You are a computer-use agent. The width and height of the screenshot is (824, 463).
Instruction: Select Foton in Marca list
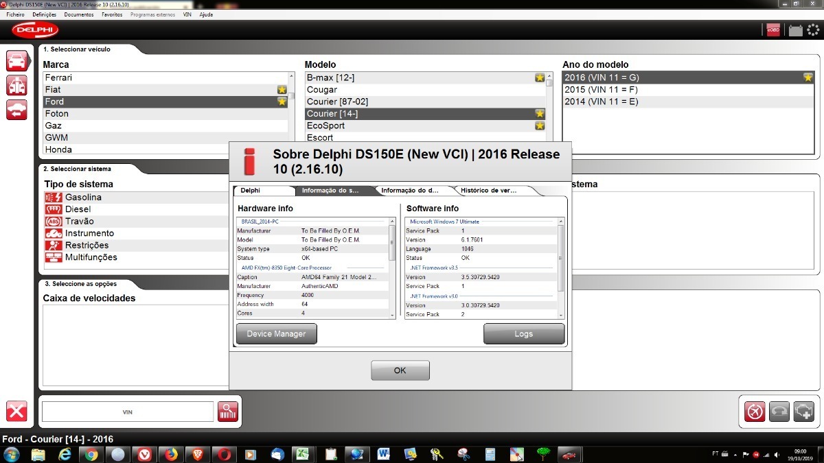coord(166,114)
